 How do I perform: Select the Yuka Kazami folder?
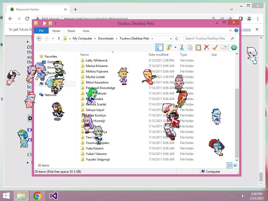point(94,148)
